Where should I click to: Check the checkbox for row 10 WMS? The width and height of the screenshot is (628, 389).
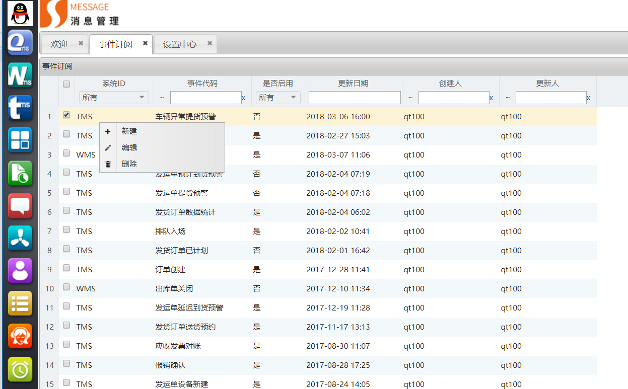[66, 287]
